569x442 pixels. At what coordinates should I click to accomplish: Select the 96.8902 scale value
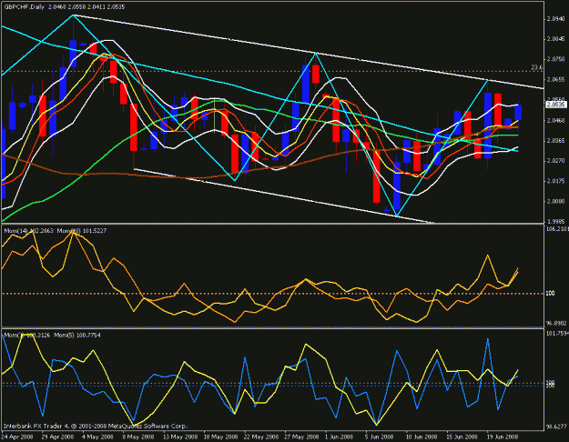pyautogui.click(x=556, y=323)
